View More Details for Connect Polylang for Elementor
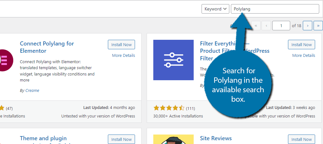323x144 pixels. (123, 55)
